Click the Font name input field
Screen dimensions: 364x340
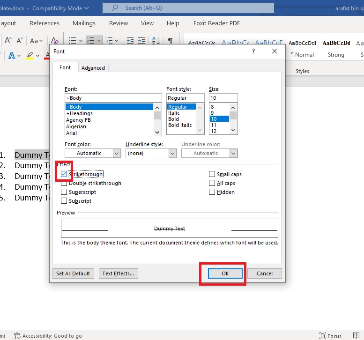(x=113, y=98)
